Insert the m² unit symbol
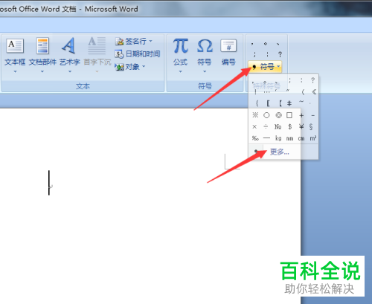 click(313, 138)
